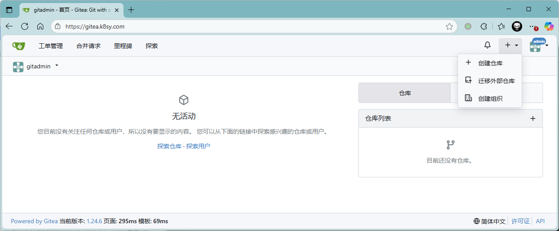Collapse the plus create dropdown
The width and height of the screenshot is (559, 231).
point(511,45)
